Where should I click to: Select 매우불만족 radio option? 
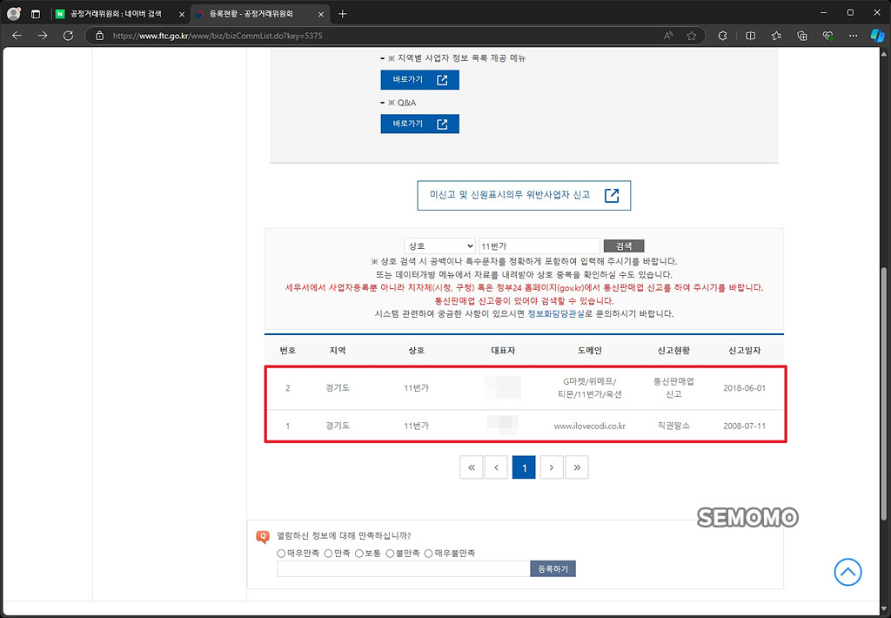pos(428,554)
